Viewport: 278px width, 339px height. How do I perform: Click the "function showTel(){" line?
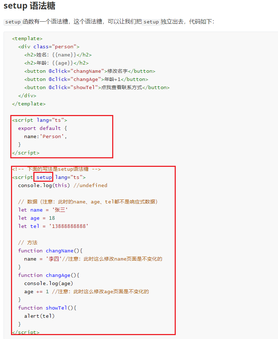pos(47,308)
